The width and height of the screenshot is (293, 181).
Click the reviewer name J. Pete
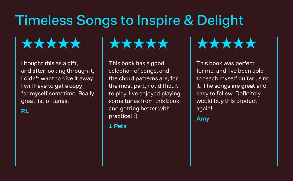[118, 126]
